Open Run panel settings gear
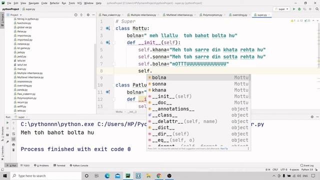 [x=312, y=117]
